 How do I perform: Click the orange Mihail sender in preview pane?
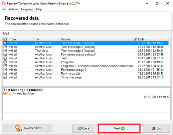pyautogui.click(x=8, y=94)
